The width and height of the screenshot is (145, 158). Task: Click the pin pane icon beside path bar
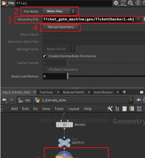[138, 100]
